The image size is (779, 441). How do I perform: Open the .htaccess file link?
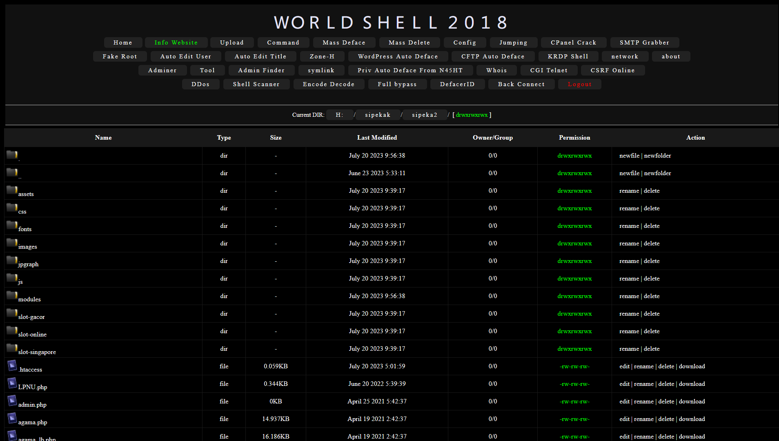[x=30, y=370]
